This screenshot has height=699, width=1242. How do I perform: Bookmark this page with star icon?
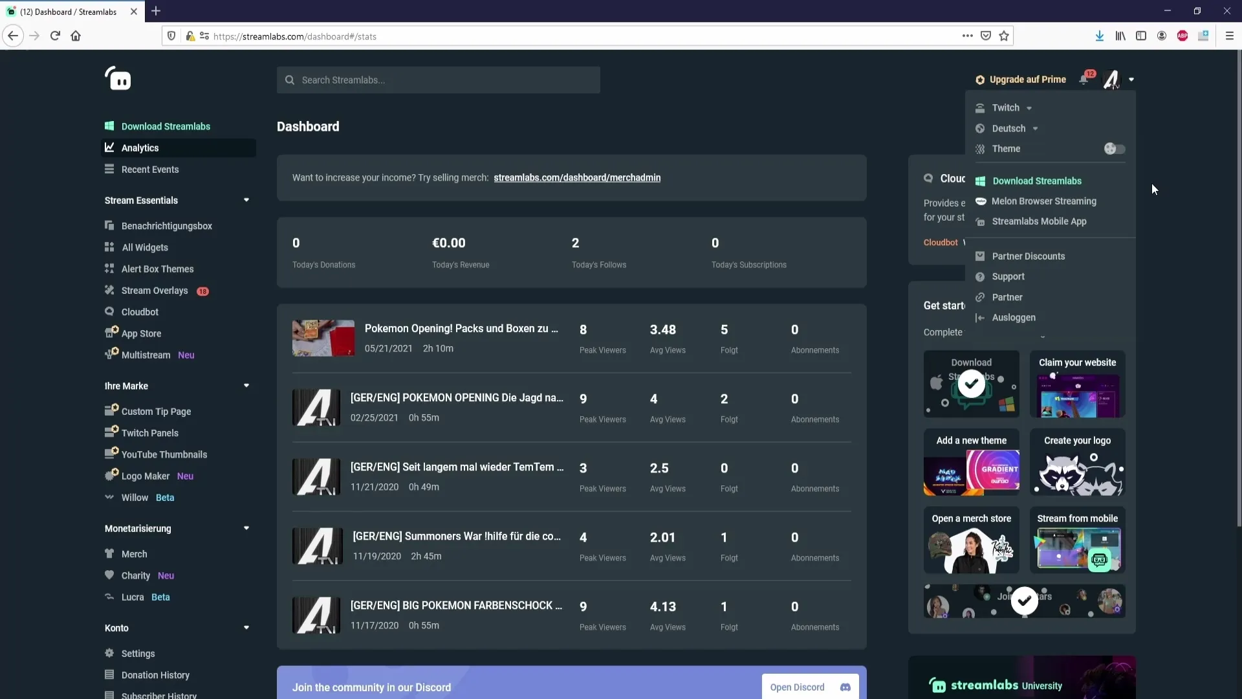1004,36
